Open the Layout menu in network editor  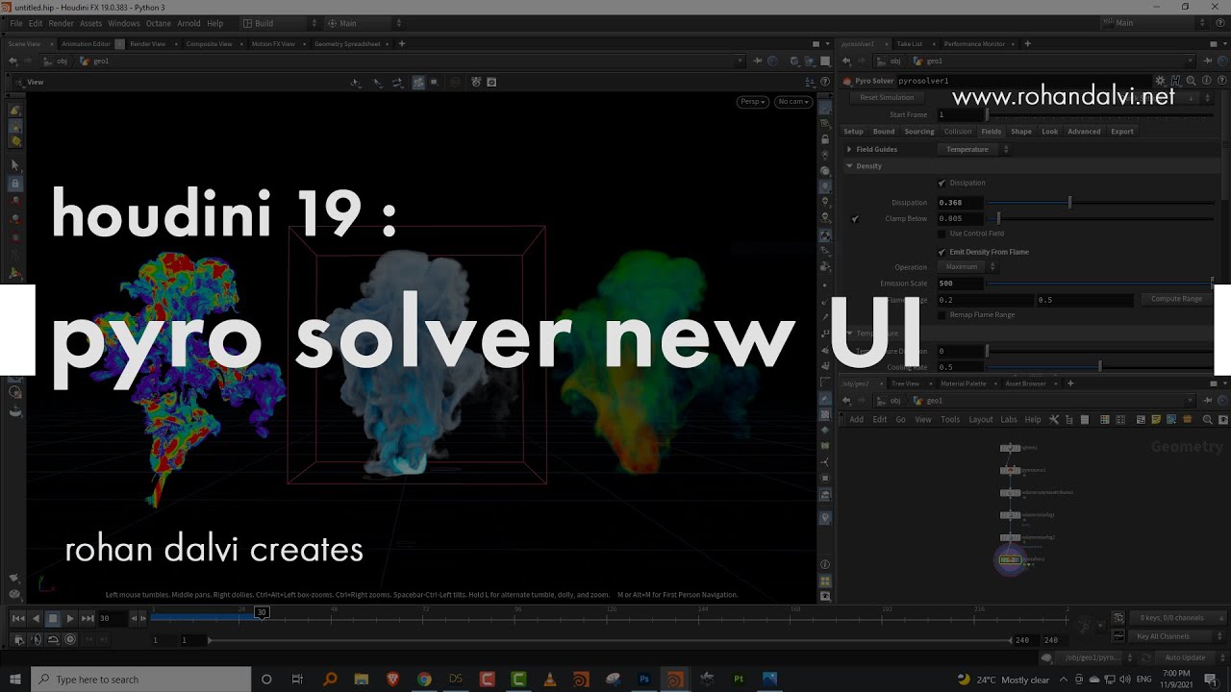980,420
